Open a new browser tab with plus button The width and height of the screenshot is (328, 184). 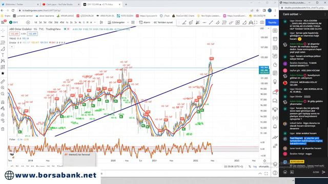[126, 4]
